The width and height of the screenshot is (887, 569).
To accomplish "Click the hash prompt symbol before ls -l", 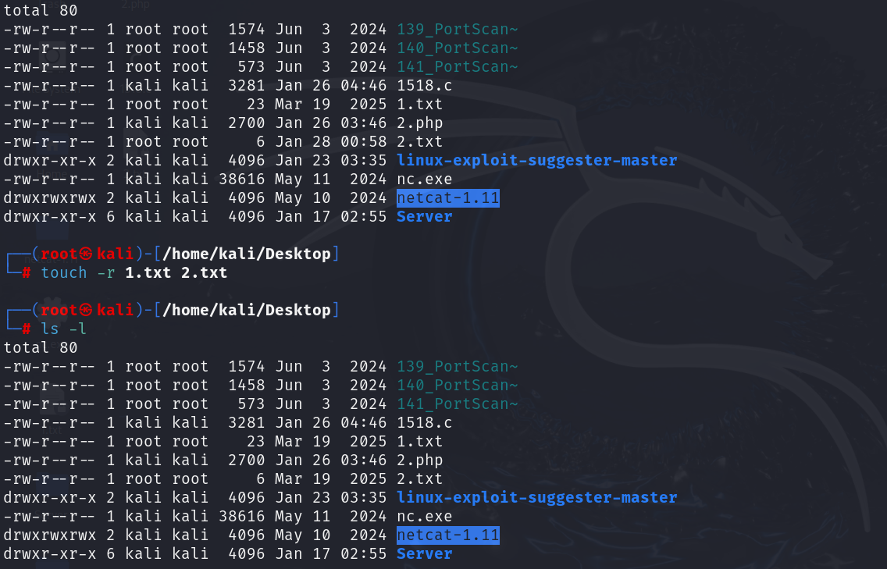I will 26,329.
